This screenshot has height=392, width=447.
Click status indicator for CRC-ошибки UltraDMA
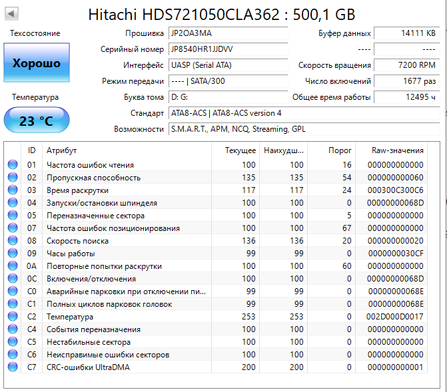pos(13,367)
